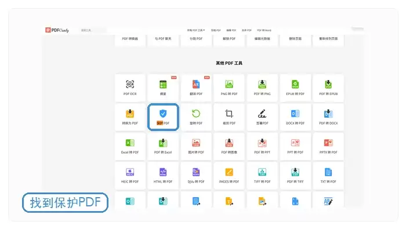The height and width of the screenshot is (229, 406).
Task: Select the PNG 转 PDF tool
Action: tap(229, 88)
